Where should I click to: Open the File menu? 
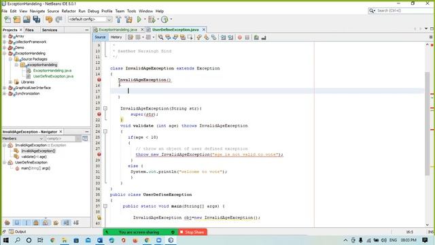5,11
